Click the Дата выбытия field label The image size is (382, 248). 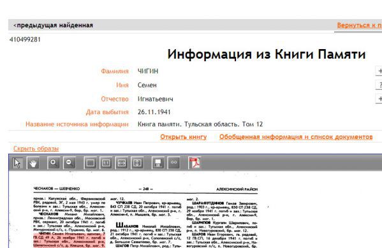pyautogui.click(x=107, y=112)
